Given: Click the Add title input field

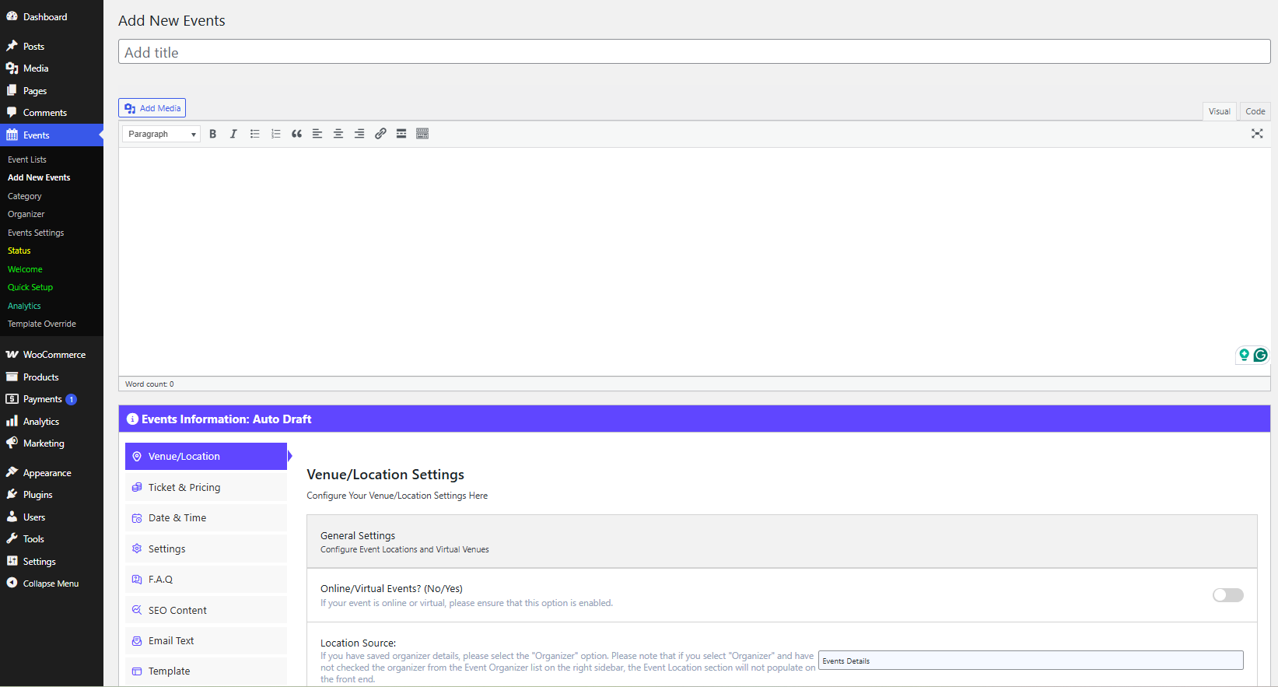Looking at the screenshot, I should click(694, 52).
